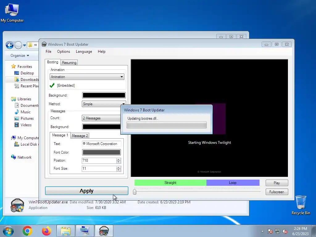Open Windows Explorer taskbar icon
The image size is (316, 237).
(x=65, y=231)
